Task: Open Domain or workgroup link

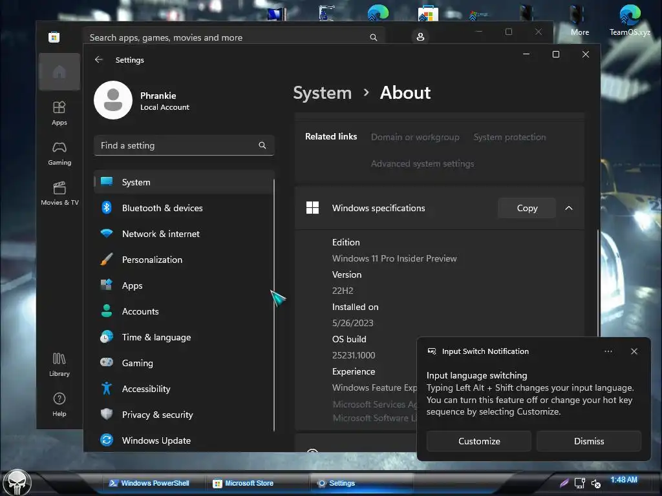Action: [415, 137]
